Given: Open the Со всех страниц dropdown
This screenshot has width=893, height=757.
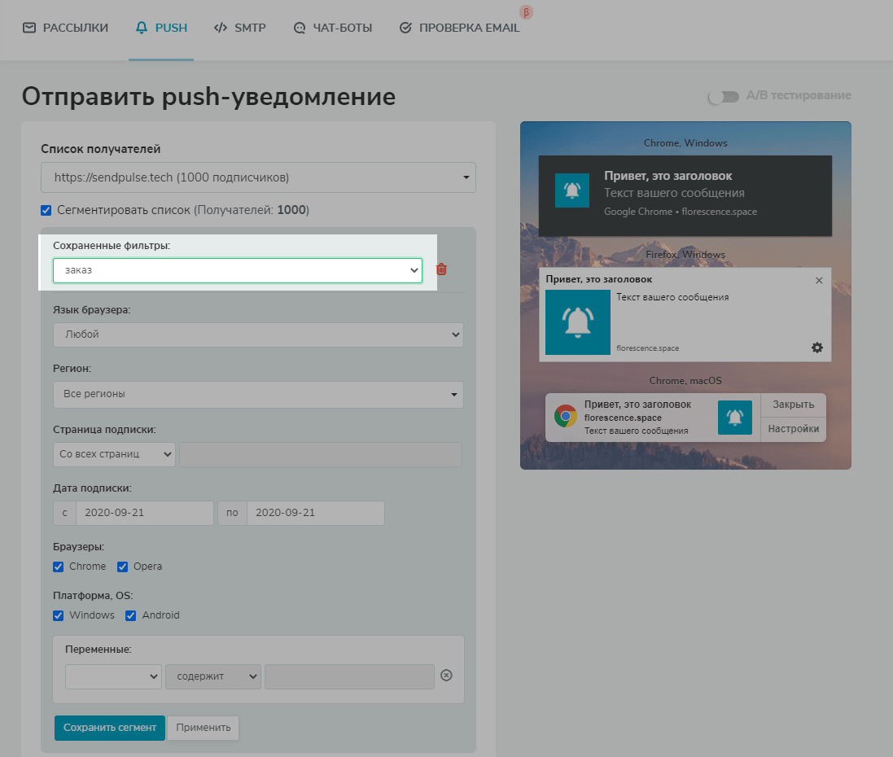Looking at the screenshot, I should (114, 454).
